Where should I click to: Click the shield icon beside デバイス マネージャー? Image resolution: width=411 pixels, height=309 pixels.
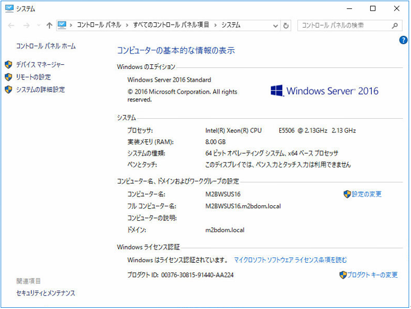(x=8, y=65)
